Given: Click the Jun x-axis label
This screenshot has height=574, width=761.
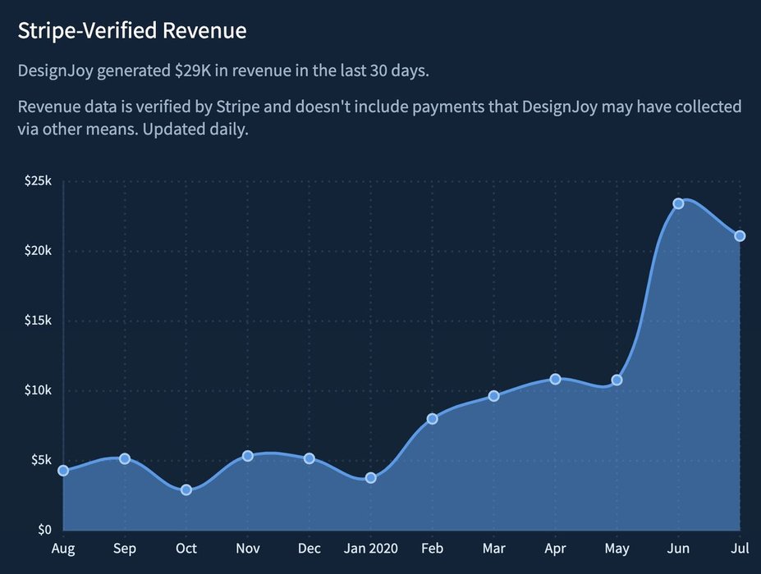Looking at the screenshot, I should pos(678,549).
